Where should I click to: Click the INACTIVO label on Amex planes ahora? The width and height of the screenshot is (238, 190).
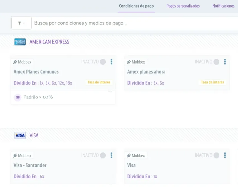coord(203,62)
